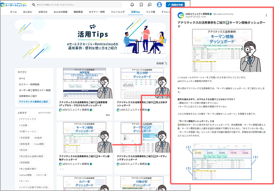Click author eSMコミュニティ事務局 under 施策管理 card
This screenshot has height=191, width=274.
click(76, 110)
